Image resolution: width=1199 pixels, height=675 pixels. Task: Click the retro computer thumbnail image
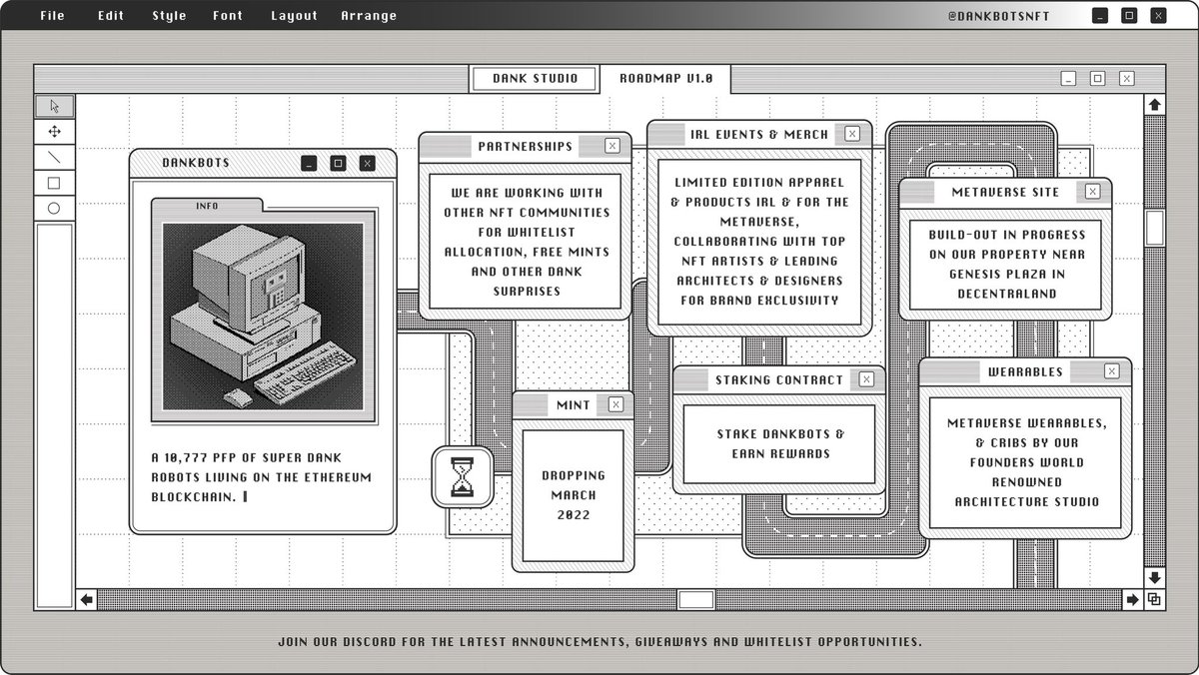point(264,318)
